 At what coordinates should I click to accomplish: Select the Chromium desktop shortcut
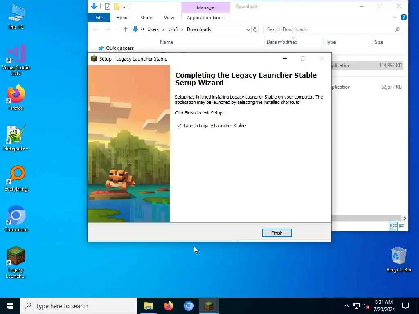tap(16, 219)
